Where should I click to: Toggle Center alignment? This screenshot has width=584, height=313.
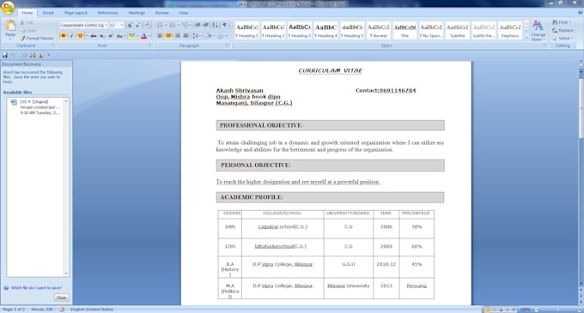tap(168, 36)
